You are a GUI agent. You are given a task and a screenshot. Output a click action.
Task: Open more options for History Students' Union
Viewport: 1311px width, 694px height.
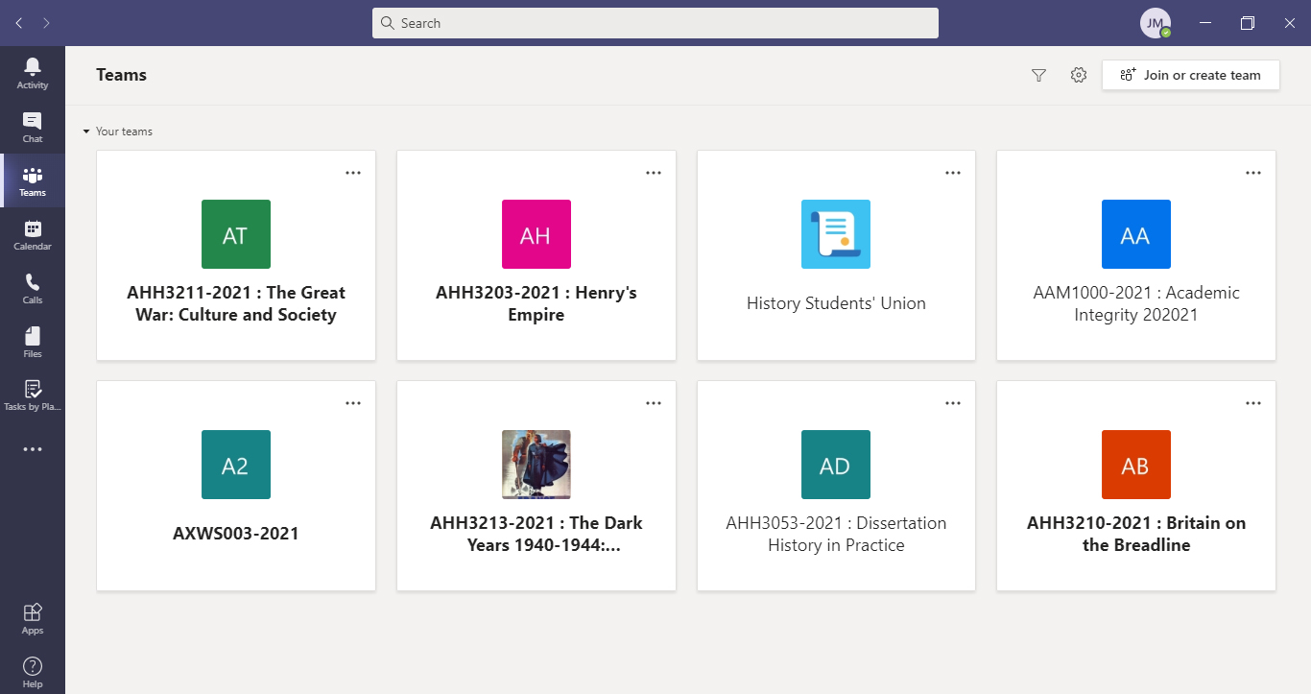(x=953, y=173)
